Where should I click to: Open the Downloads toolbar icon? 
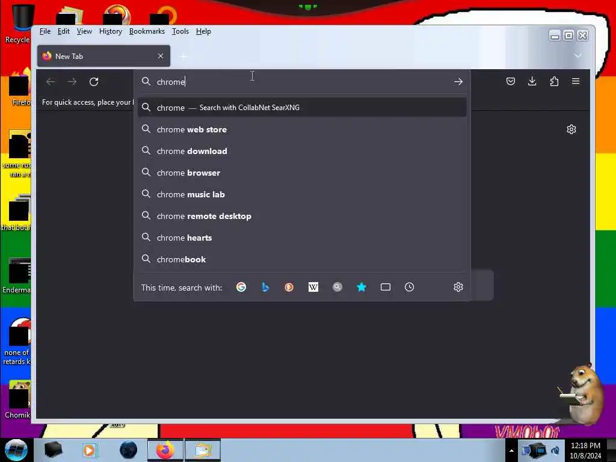(532, 81)
